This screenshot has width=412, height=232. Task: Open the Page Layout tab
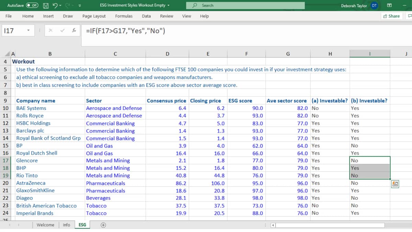(94, 16)
